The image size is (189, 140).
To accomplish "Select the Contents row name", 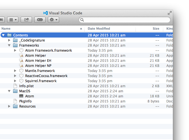I will (21, 35).
